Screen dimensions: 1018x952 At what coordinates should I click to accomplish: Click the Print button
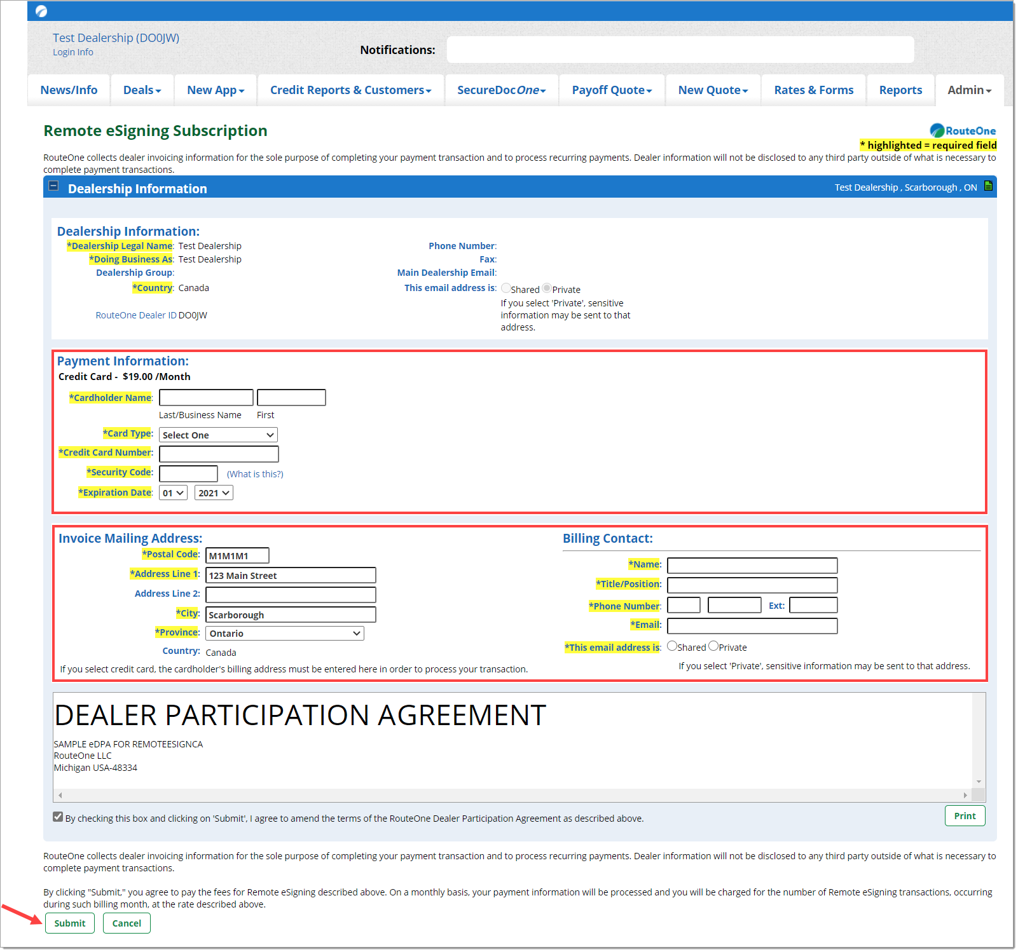pos(965,816)
